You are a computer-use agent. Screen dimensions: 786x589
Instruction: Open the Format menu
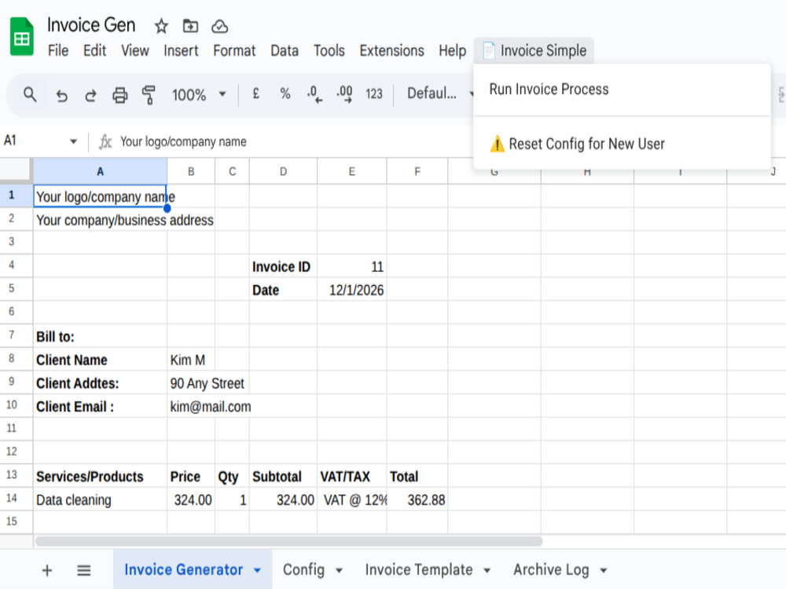[x=234, y=50]
